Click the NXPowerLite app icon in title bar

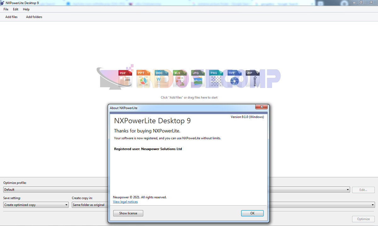(x=3, y=3)
